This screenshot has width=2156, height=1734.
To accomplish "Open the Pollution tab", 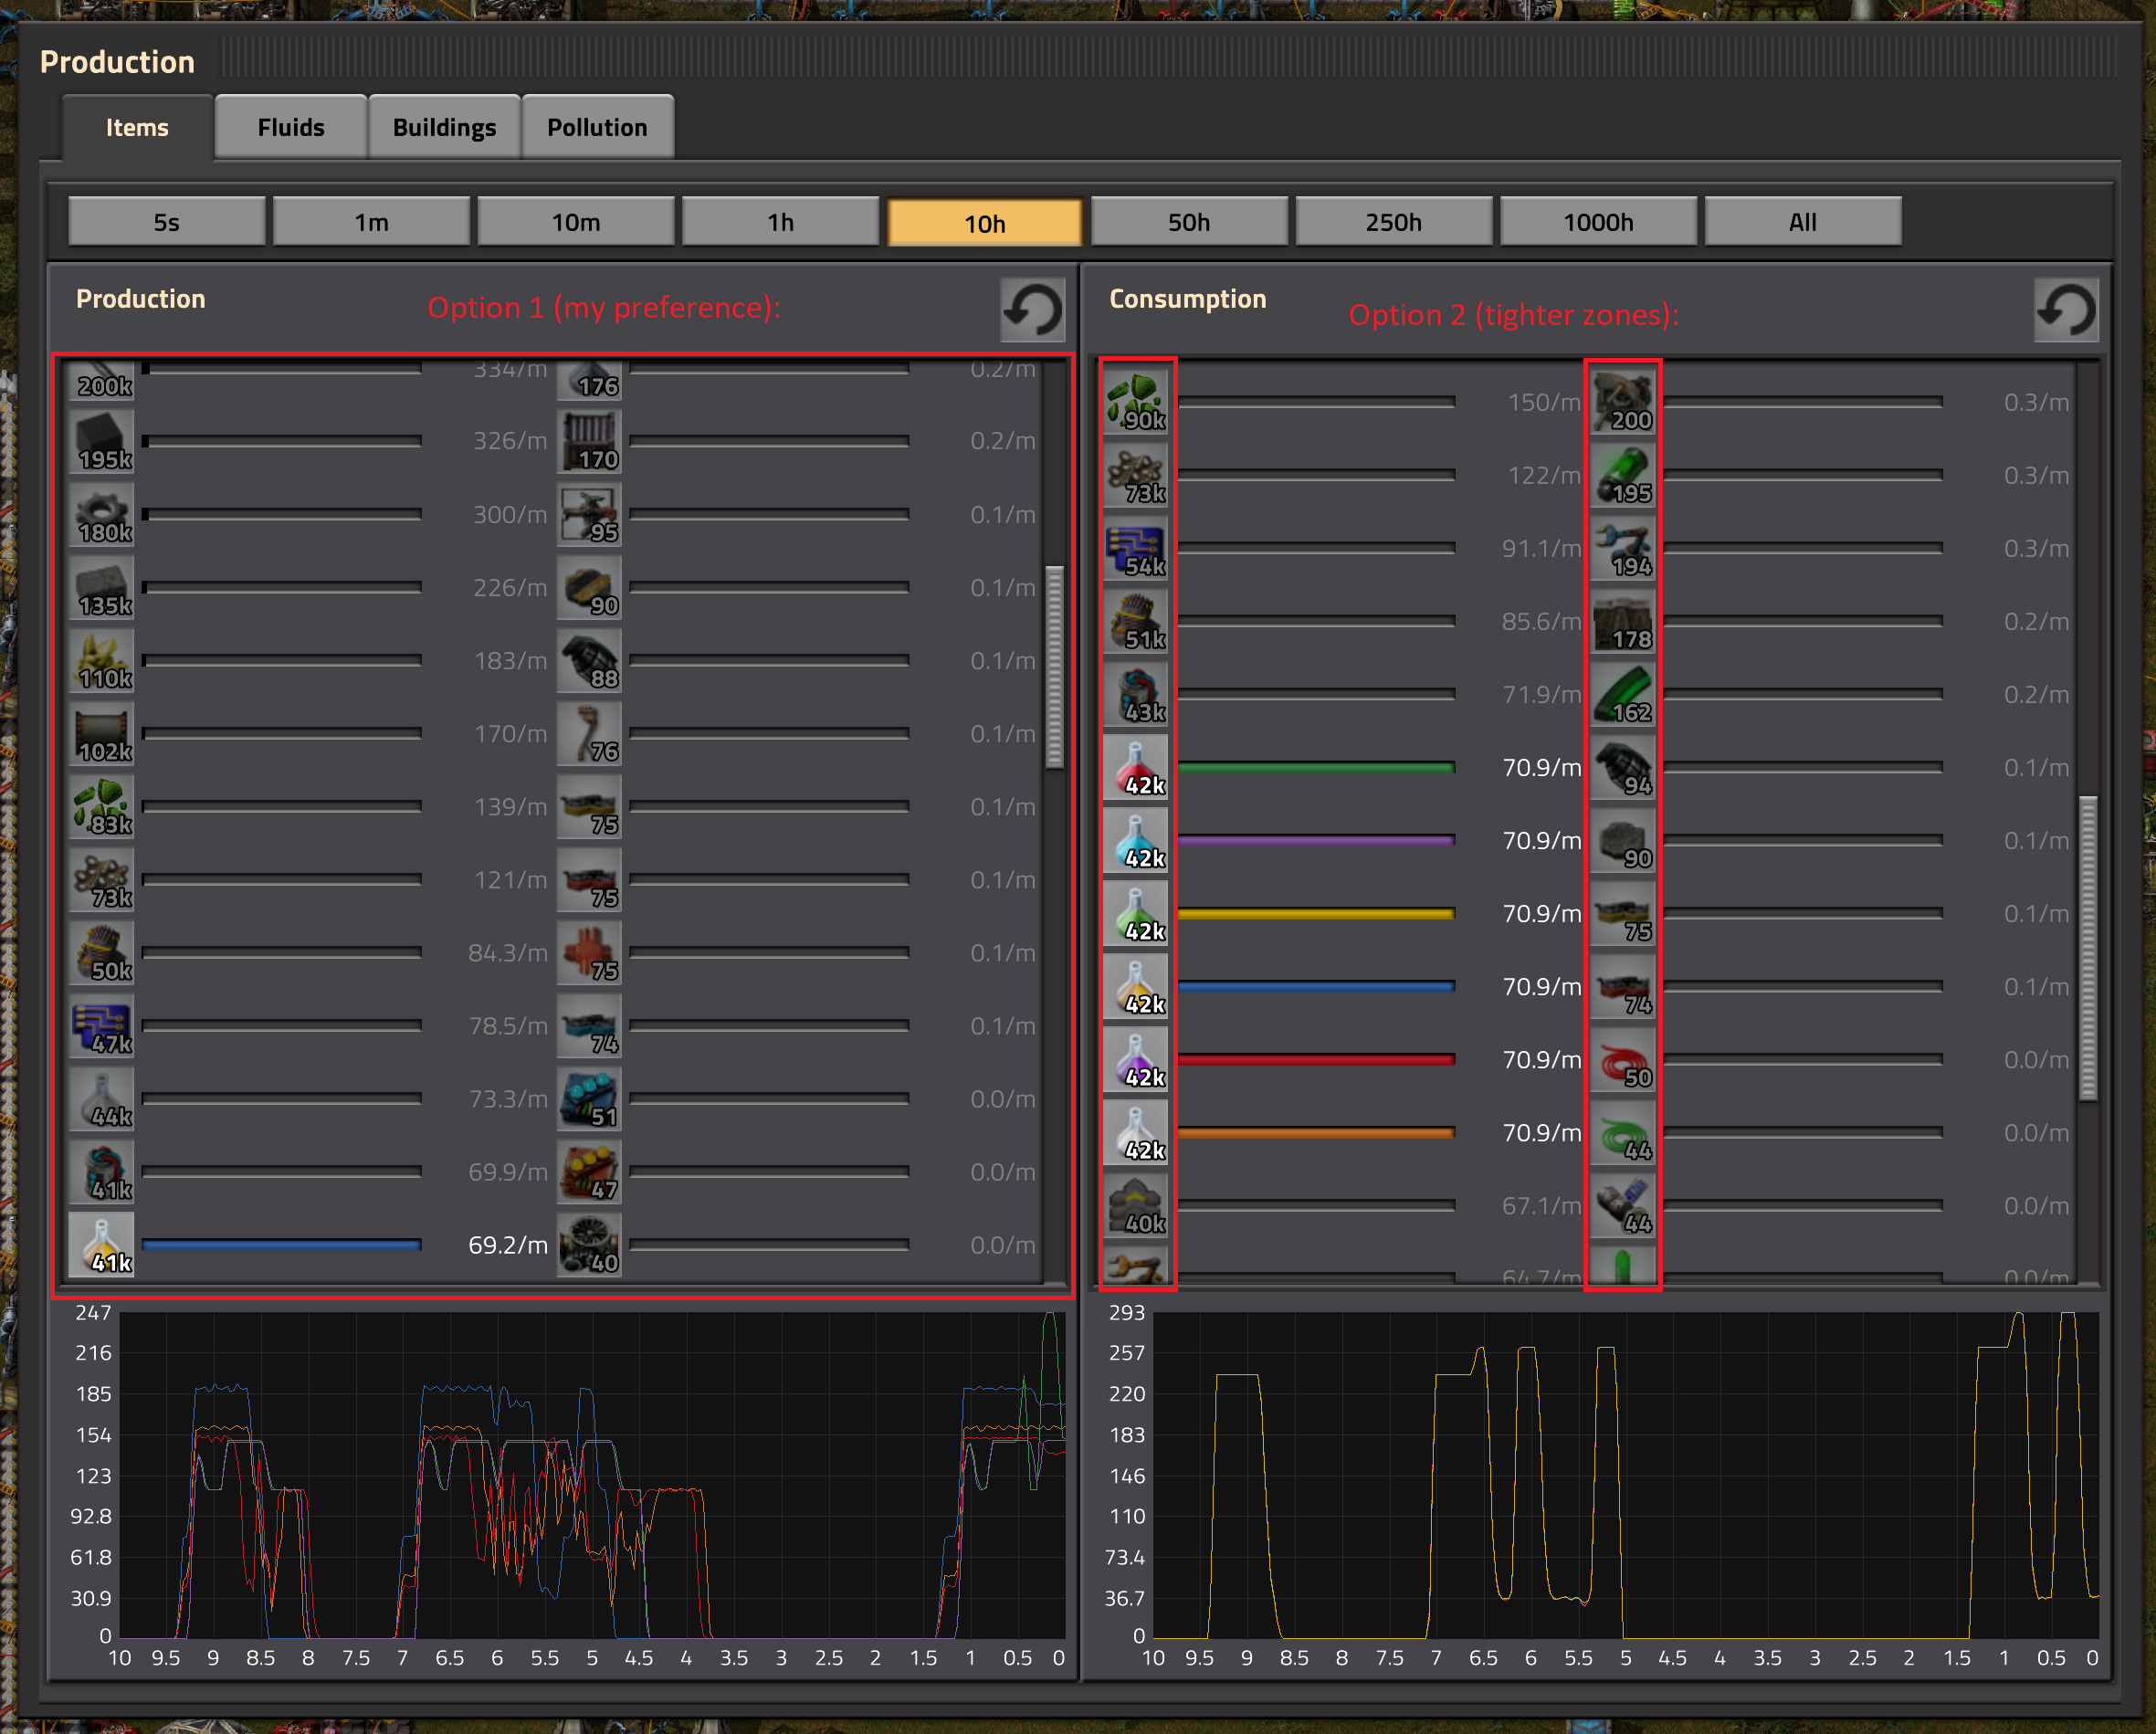I will (x=597, y=128).
